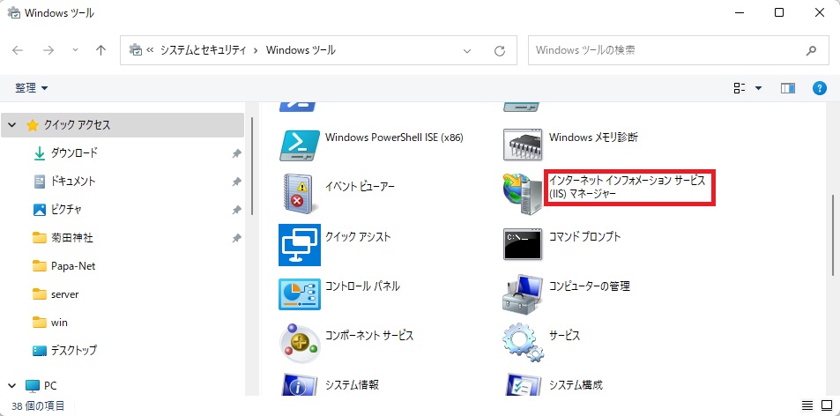Image resolution: width=840 pixels, height=416 pixels.
Task: Open the breadcrumb arrow after システムとセキュリティ
Action: 256,51
